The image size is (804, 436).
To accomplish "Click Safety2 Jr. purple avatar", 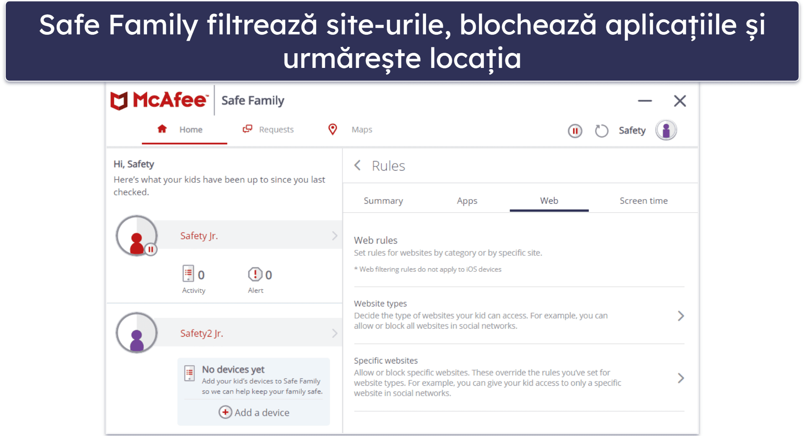I will (137, 333).
